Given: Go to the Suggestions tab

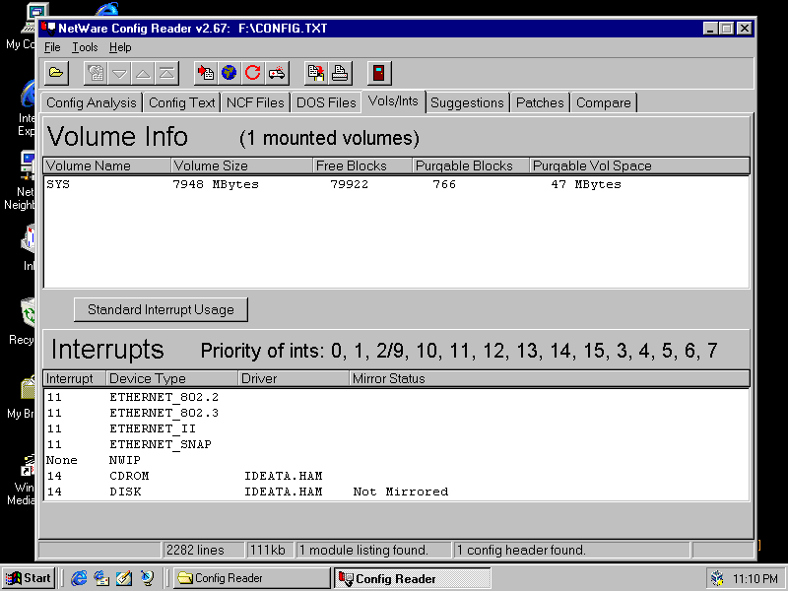Looking at the screenshot, I should [x=467, y=102].
